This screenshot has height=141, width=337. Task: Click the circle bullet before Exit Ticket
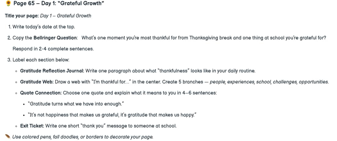(16, 126)
